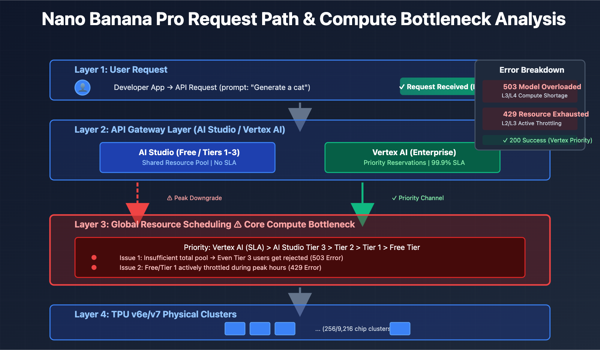Click the gray arrow above Layer 4 clusters

coord(299,300)
